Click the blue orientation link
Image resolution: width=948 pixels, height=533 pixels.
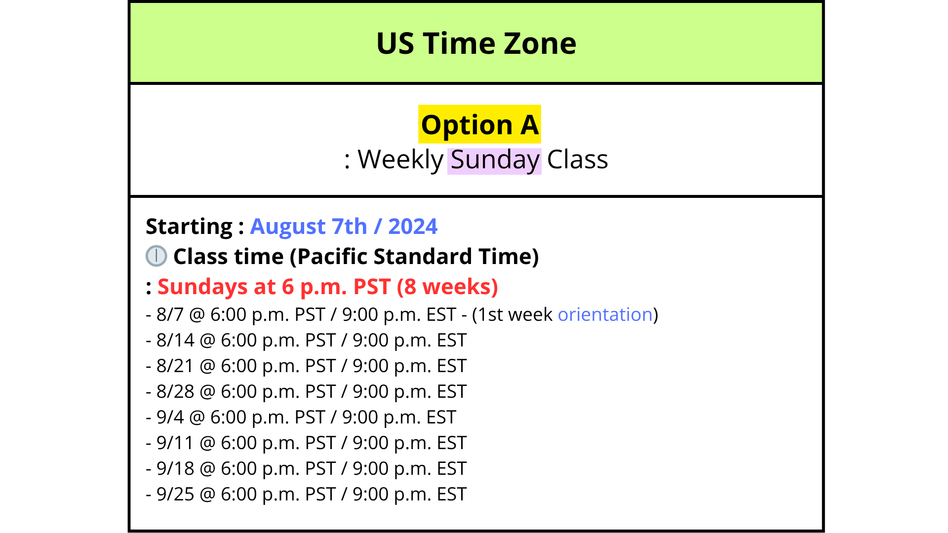click(x=605, y=314)
